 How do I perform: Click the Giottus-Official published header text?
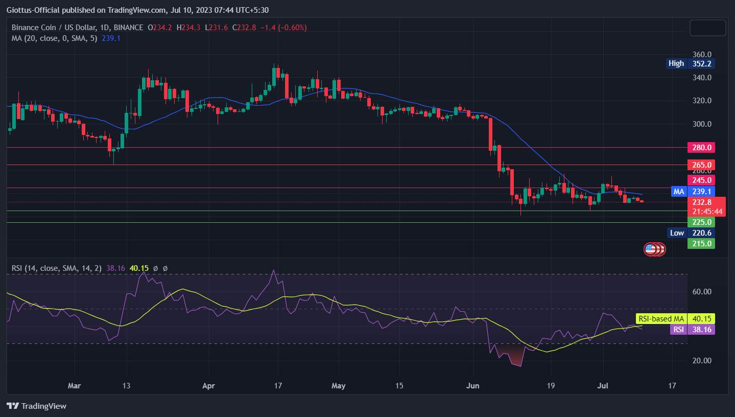pos(137,10)
